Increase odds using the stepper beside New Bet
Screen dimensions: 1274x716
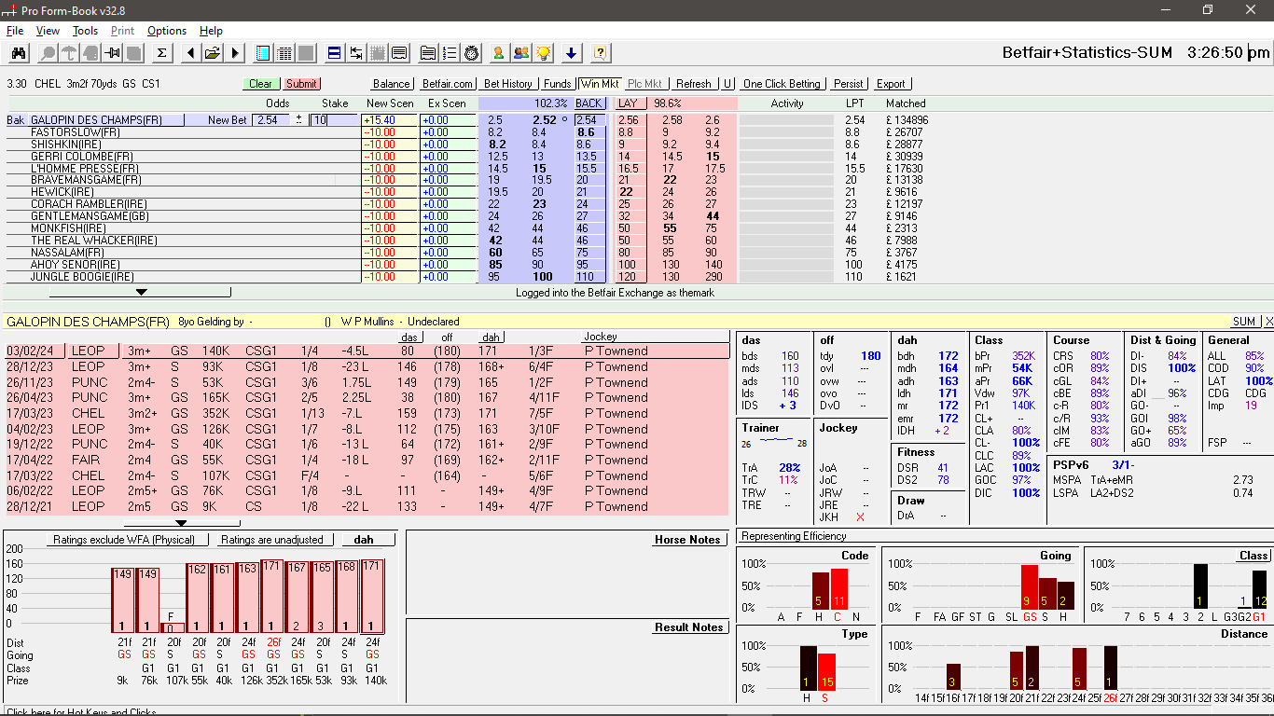[298, 117]
